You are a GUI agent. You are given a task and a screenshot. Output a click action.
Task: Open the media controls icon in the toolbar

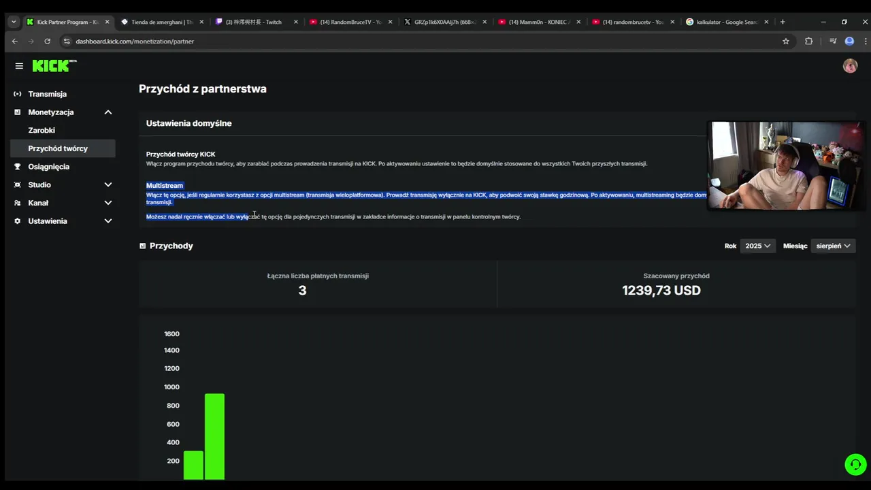click(x=833, y=41)
